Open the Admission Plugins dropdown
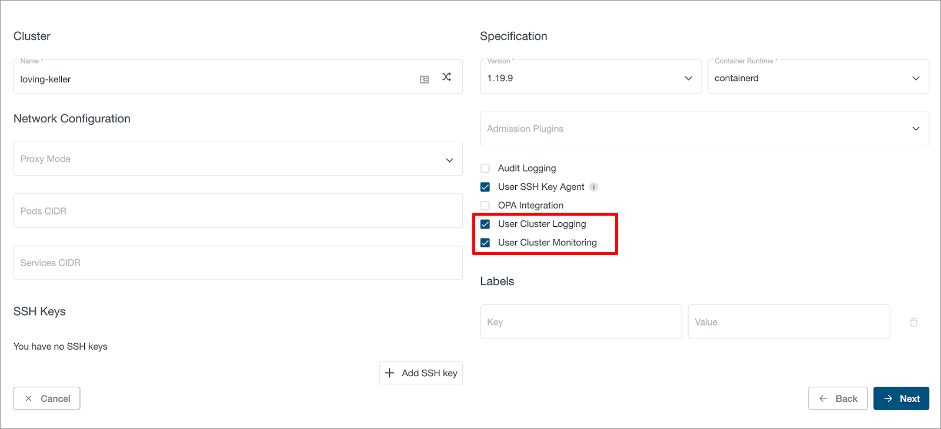Viewport: 941px width, 429px height. click(x=704, y=129)
